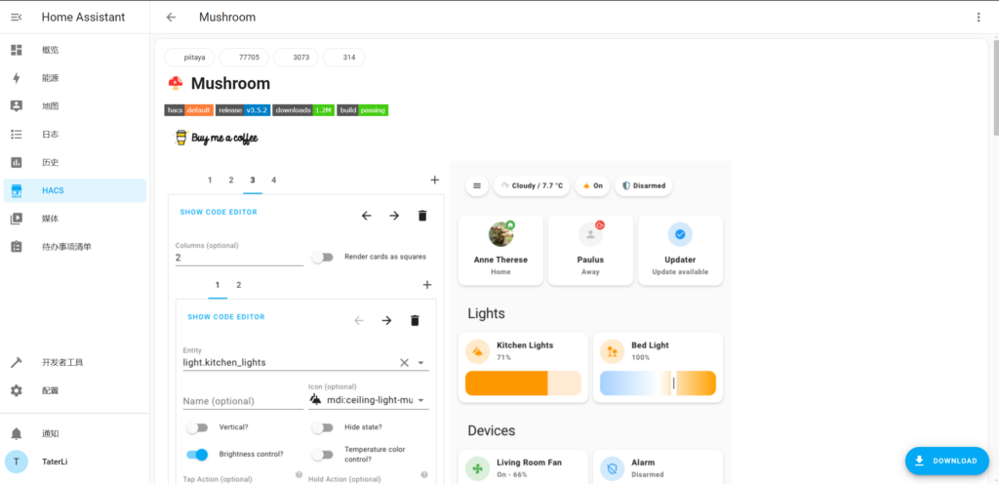Viewport: 999px width, 484px height.
Task: Open the Updater card
Action: (680, 250)
